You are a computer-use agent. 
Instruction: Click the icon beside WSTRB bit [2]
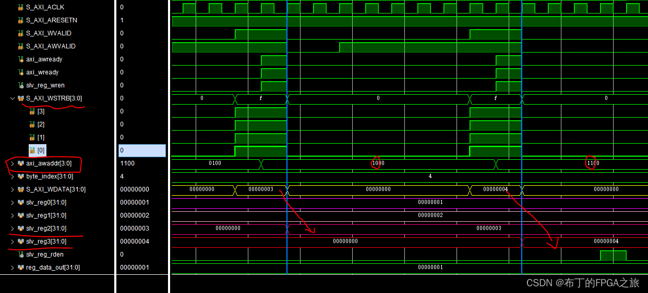pos(32,124)
